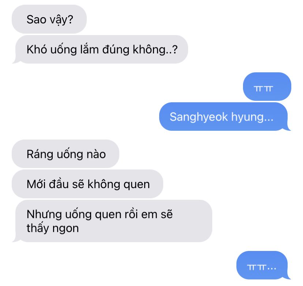Click the word "Ráng" in the gray bubble
303x286 pixels.
(x=40, y=155)
